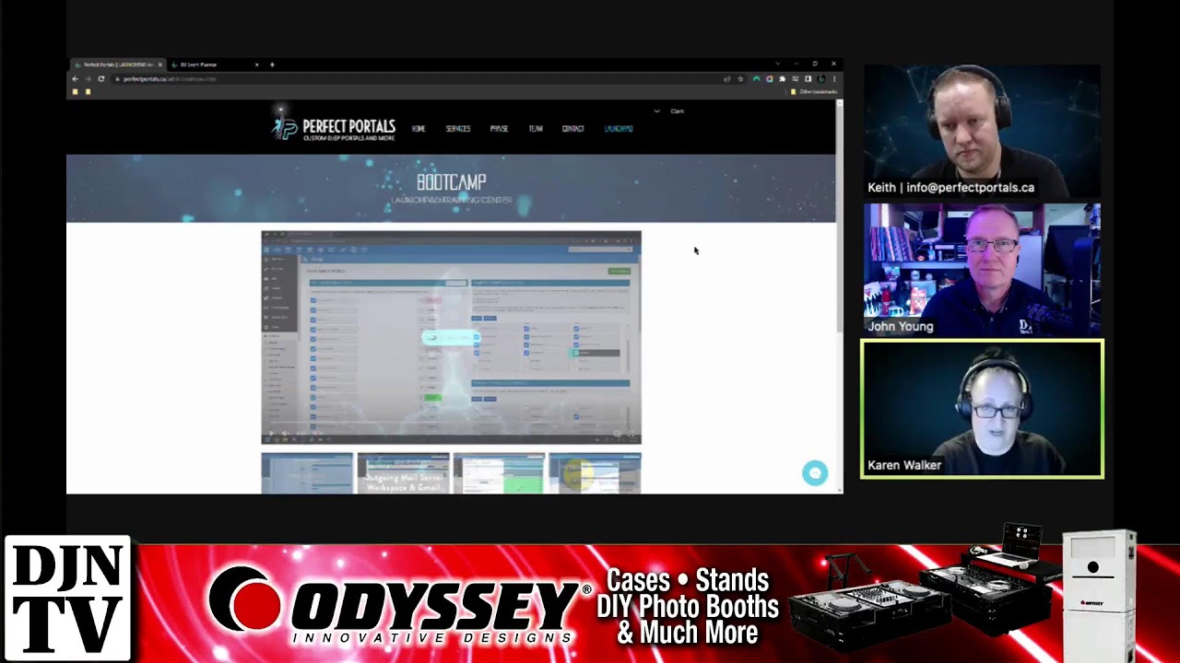Image resolution: width=1180 pixels, height=663 pixels.
Task: Mute the Bootcamp video volume
Action: coord(284,434)
